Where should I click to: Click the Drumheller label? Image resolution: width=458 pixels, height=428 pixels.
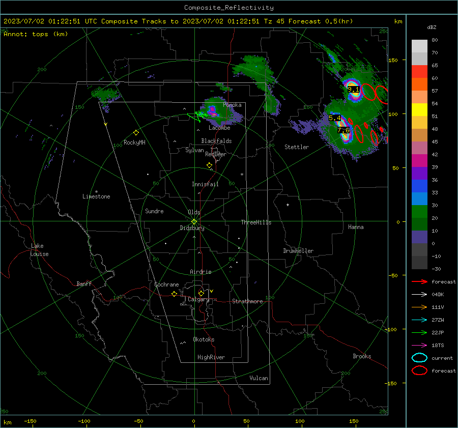pyautogui.click(x=298, y=251)
